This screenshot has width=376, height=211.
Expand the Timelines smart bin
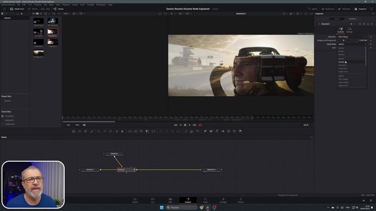(x=2, y=116)
